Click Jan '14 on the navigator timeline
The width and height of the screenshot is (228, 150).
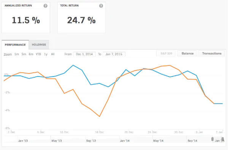point(125,141)
